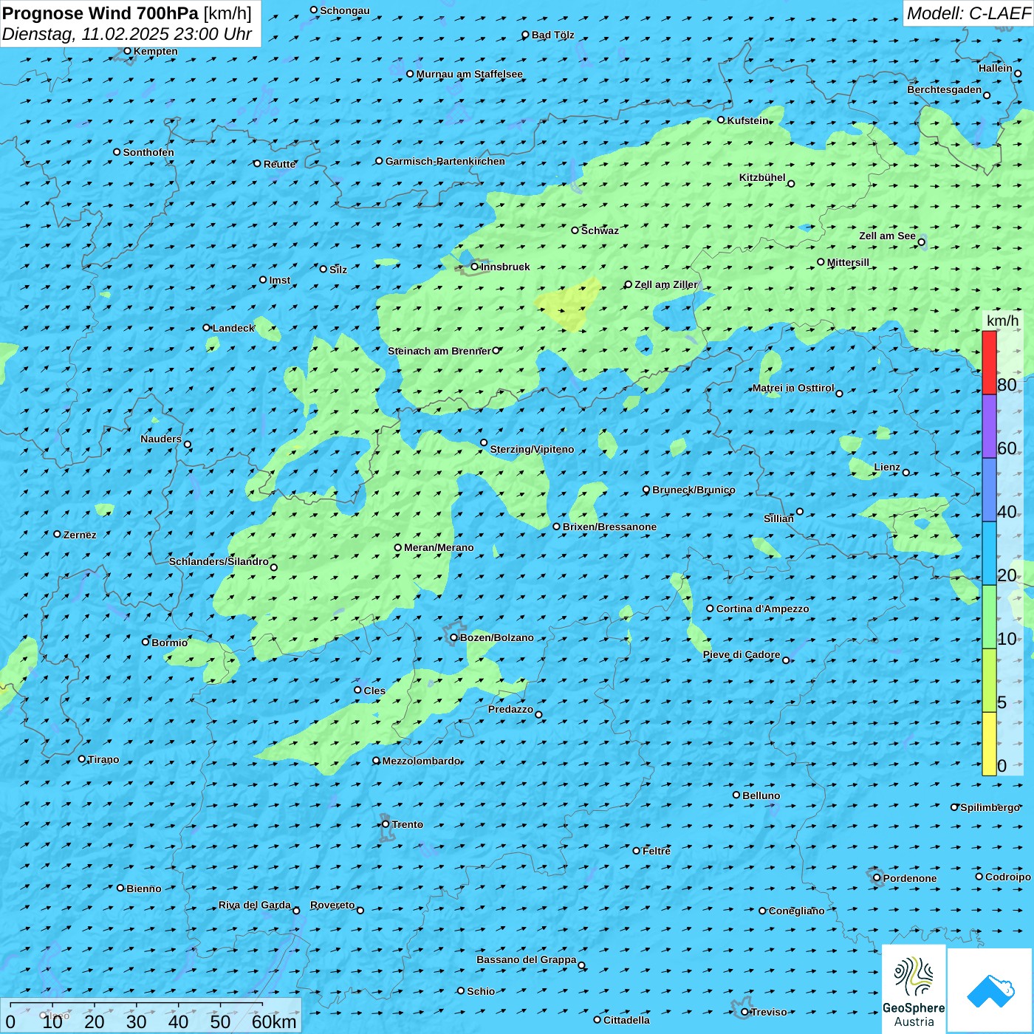Click the red 80 km/h legend color

point(989,363)
